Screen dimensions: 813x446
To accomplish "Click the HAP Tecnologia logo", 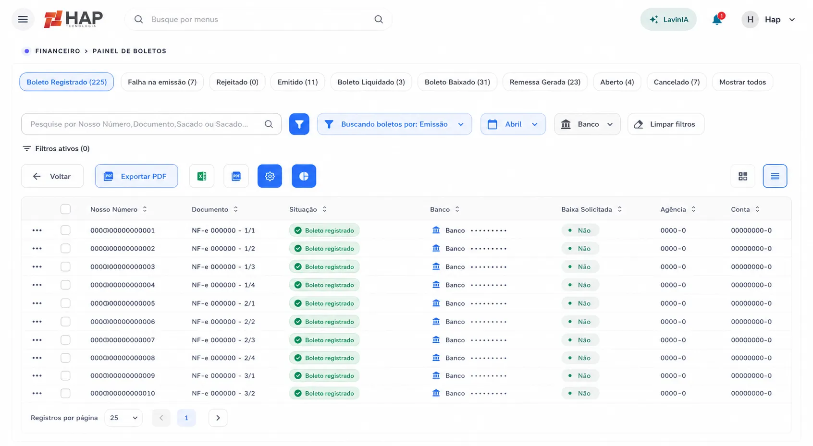I will point(74,19).
